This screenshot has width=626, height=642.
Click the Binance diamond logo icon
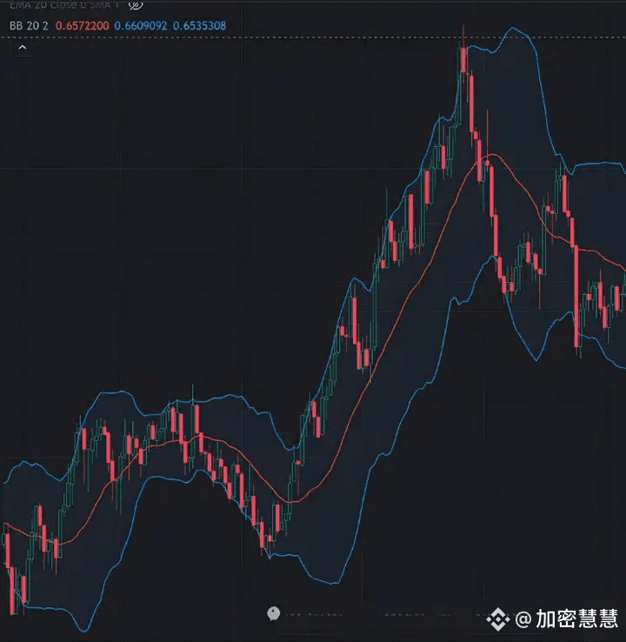pos(498,619)
